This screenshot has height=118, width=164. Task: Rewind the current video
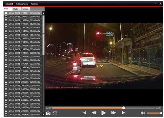(x=94, y=113)
